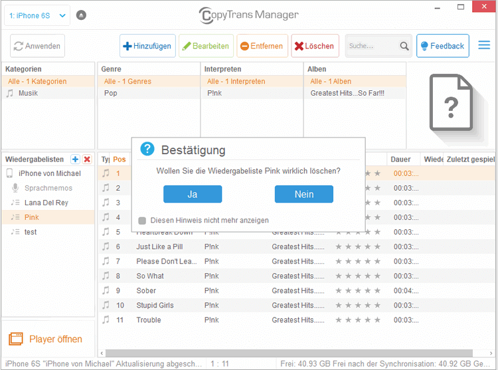This screenshot has height=370, width=498.
Task: Click the unknown album artwork placeholder
Action: pos(451,102)
